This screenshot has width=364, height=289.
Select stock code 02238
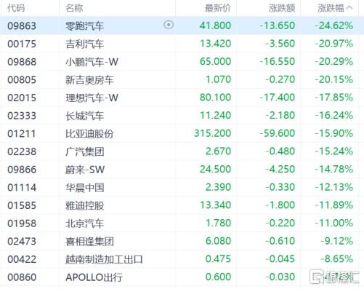coord(22,151)
